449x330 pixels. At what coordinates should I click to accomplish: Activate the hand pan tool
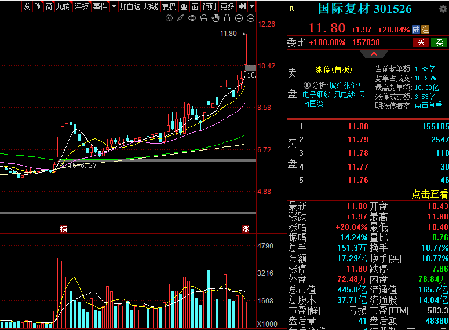(x=216, y=19)
